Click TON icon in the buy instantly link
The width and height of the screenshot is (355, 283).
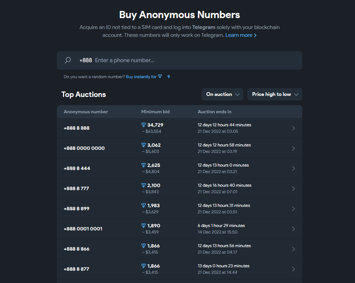(160, 77)
